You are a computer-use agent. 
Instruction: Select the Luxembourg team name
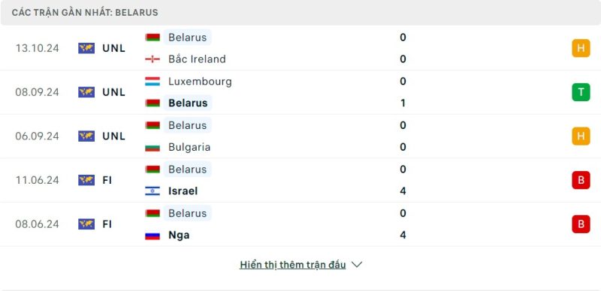click(200, 81)
